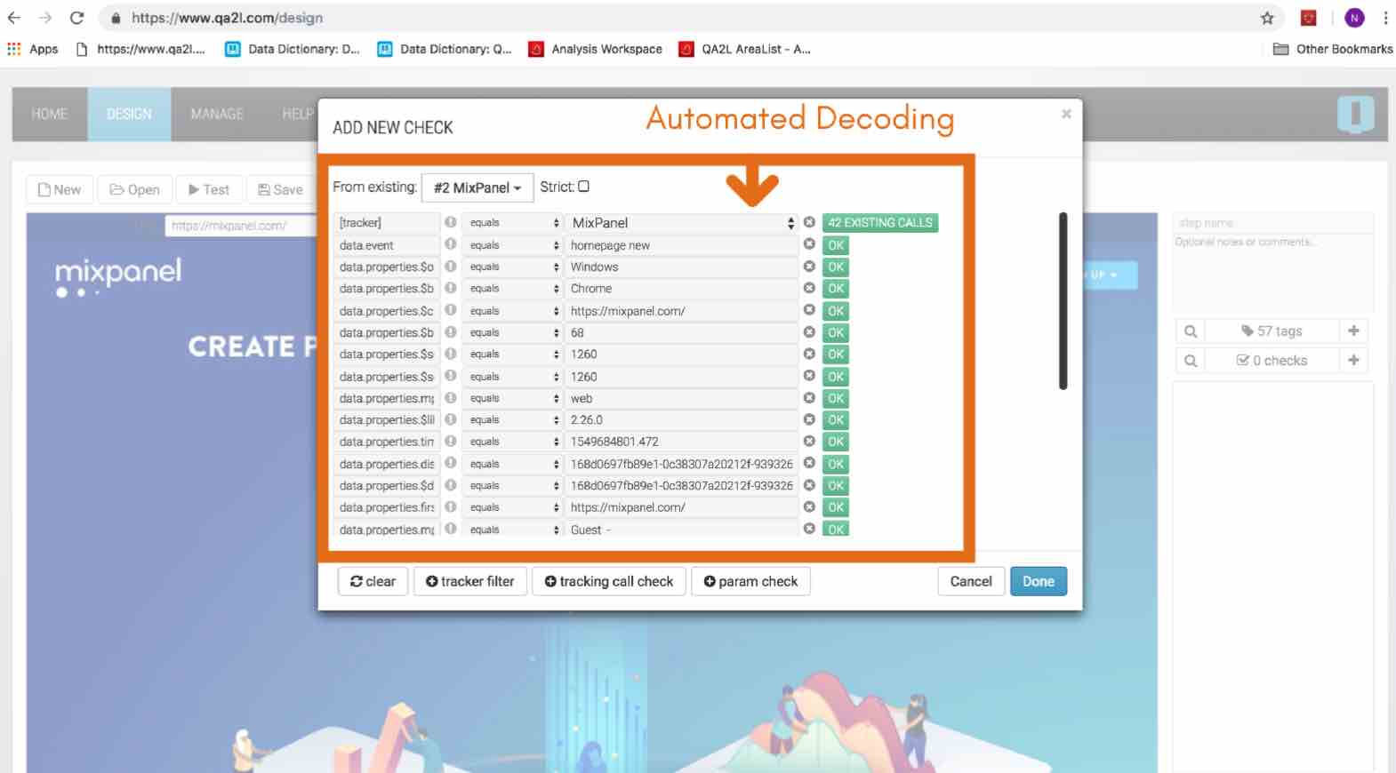Click the 42 EXISTING CALLS button
This screenshot has width=1396, height=773.
click(x=880, y=223)
